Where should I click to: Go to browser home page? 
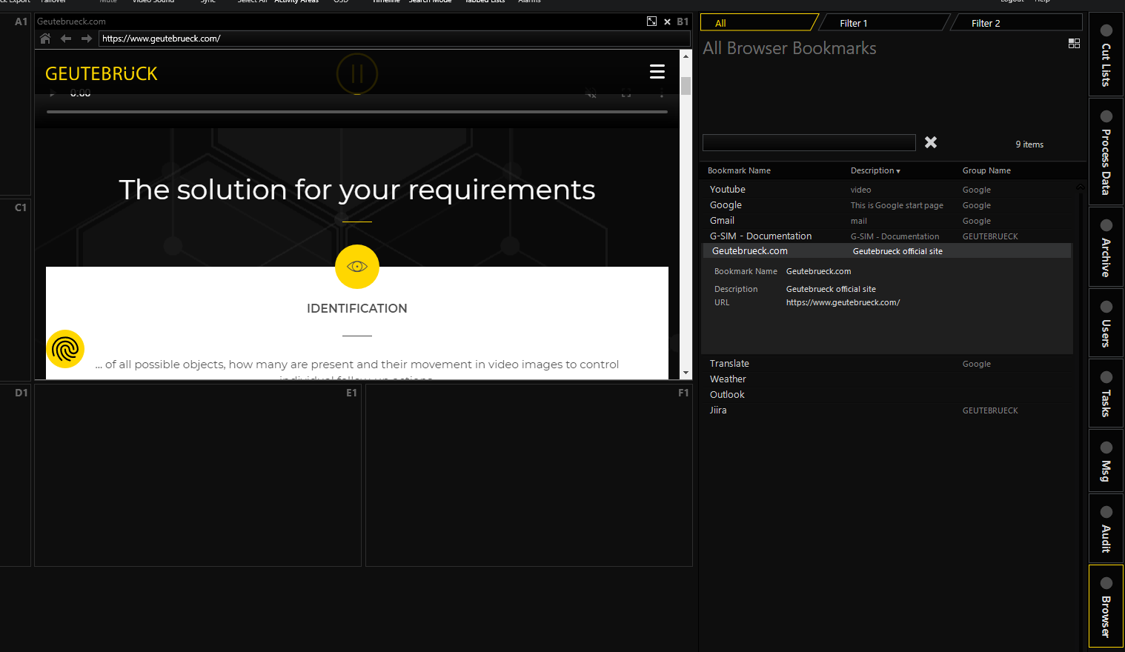click(x=45, y=39)
